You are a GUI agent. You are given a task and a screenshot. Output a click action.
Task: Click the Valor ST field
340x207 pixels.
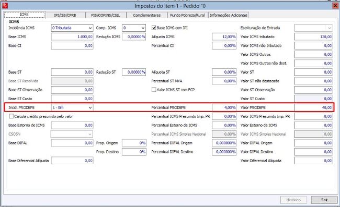pyautogui.click(x=313, y=72)
